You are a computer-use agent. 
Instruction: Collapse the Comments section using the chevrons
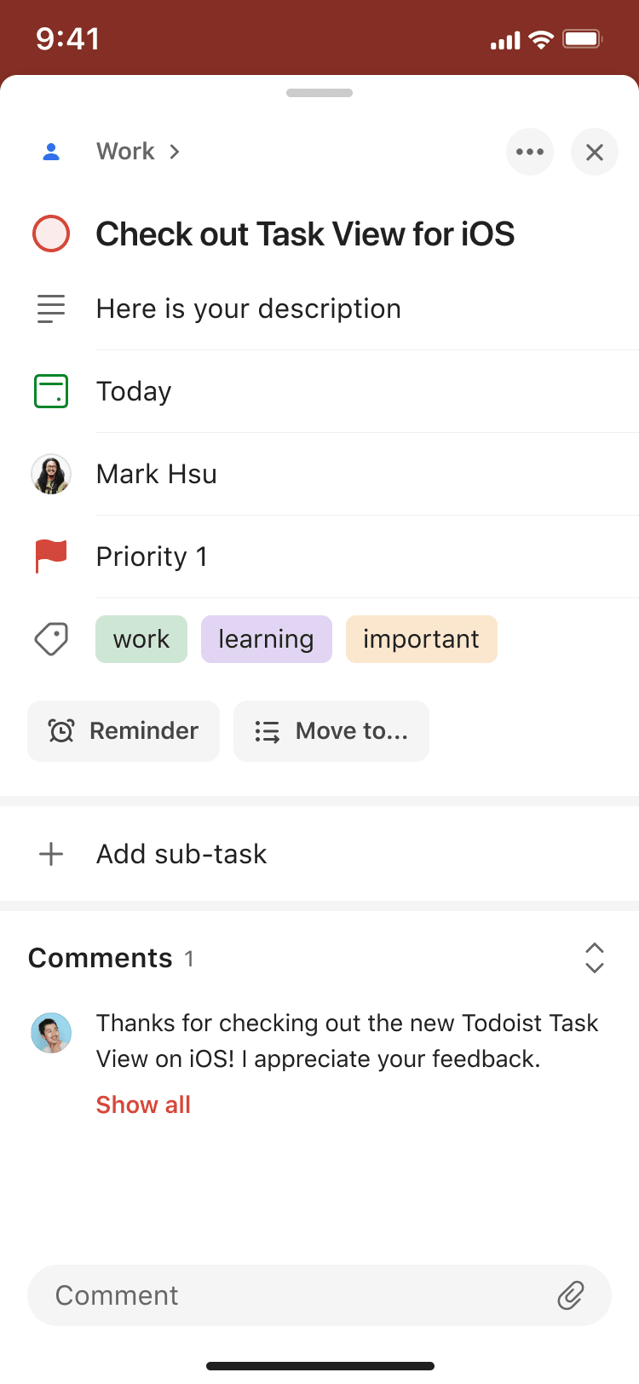coord(594,958)
